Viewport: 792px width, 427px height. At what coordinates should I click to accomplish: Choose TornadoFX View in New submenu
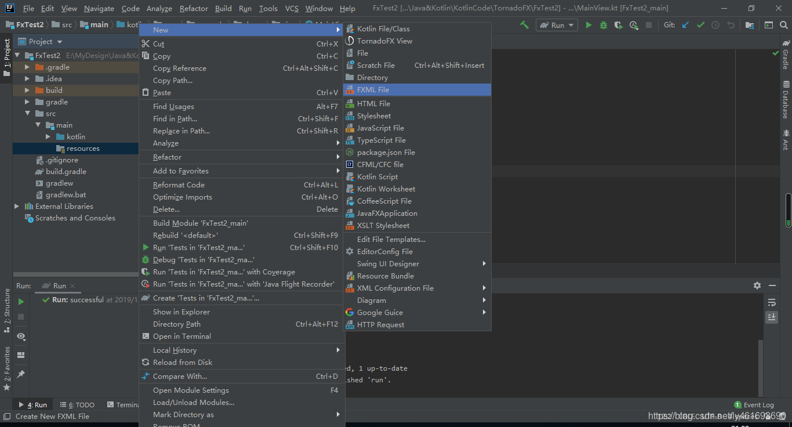coord(417,41)
